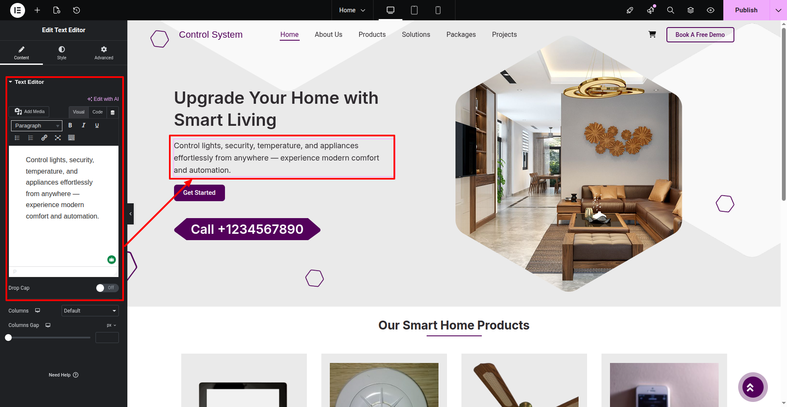Click the Elementor logo icon

tap(17, 10)
